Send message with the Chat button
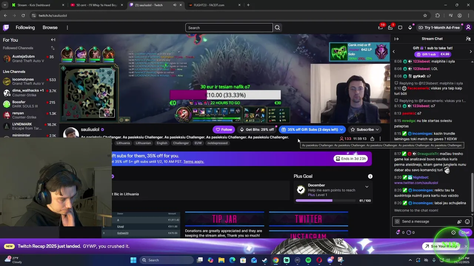The image size is (474, 266). tap(465, 232)
